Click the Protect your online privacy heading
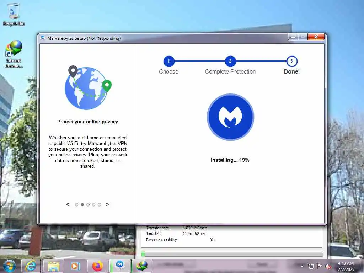The height and width of the screenshot is (273, 364). pyautogui.click(x=87, y=122)
